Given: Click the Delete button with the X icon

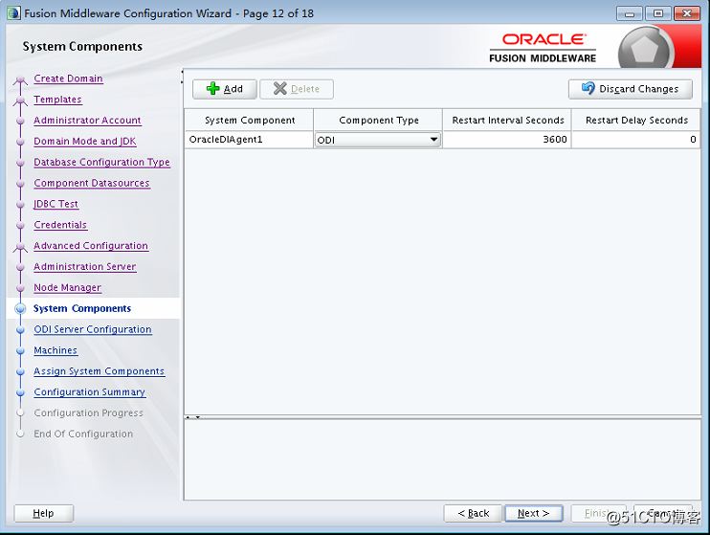Looking at the screenshot, I should (297, 89).
